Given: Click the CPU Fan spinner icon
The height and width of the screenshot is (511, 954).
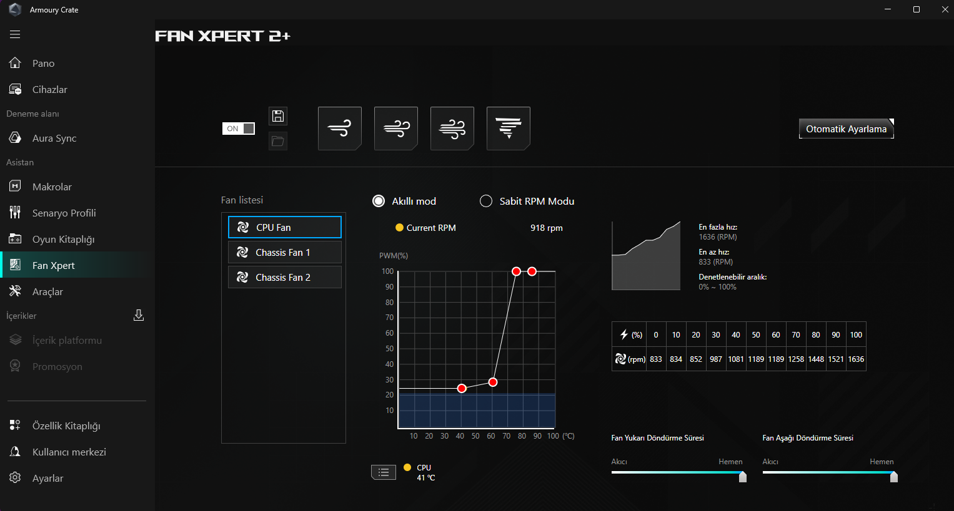Looking at the screenshot, I should pyautogui.click(x=243, y=228).
